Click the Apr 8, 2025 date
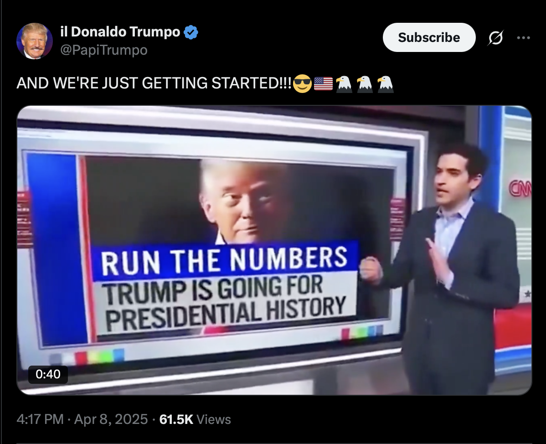The height and width of the screenshot is (444, 546). pyautogui.click(x=111, y=419)
